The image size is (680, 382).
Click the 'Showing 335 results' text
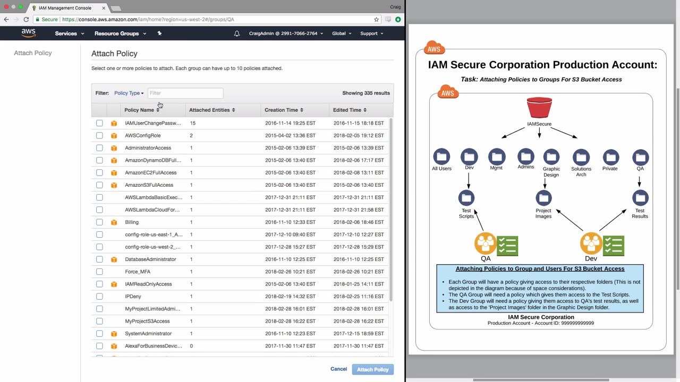pos(366,93)
